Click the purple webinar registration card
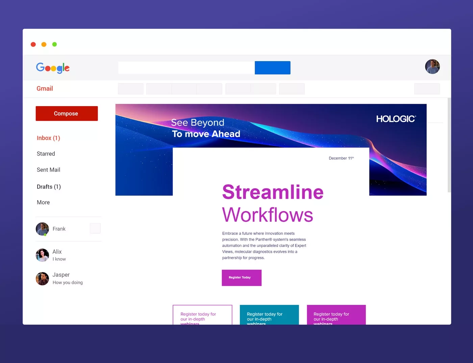This screenshot has height=363, width=473. [336, 315]
